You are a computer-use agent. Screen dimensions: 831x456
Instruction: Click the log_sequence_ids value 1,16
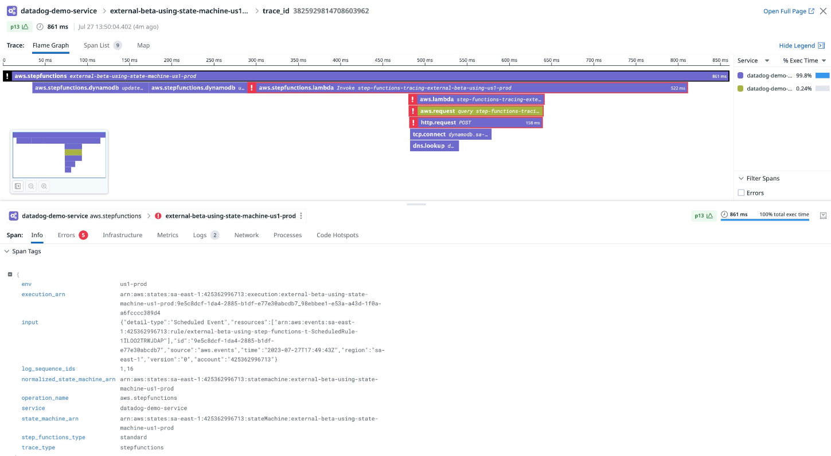click(x=127, y=369)
